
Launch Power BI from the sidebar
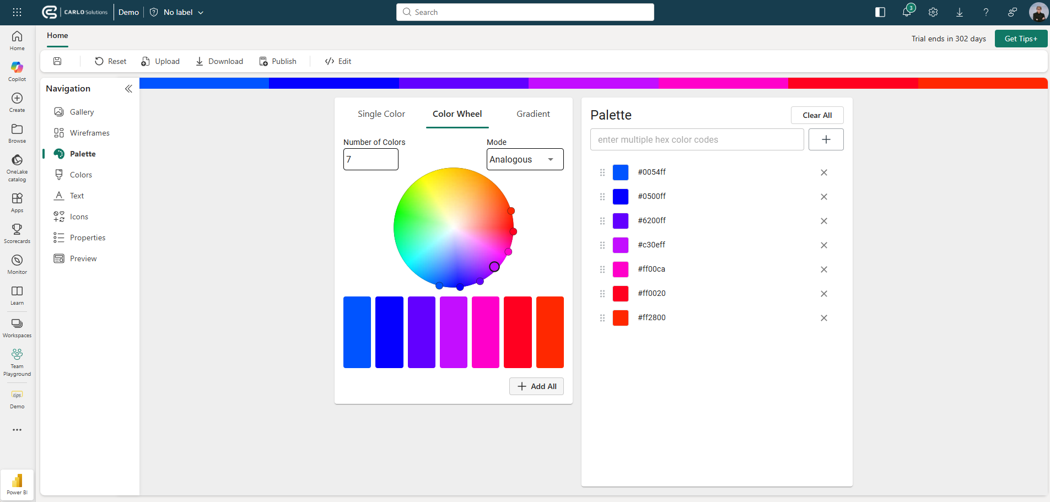tap(17, 483)
